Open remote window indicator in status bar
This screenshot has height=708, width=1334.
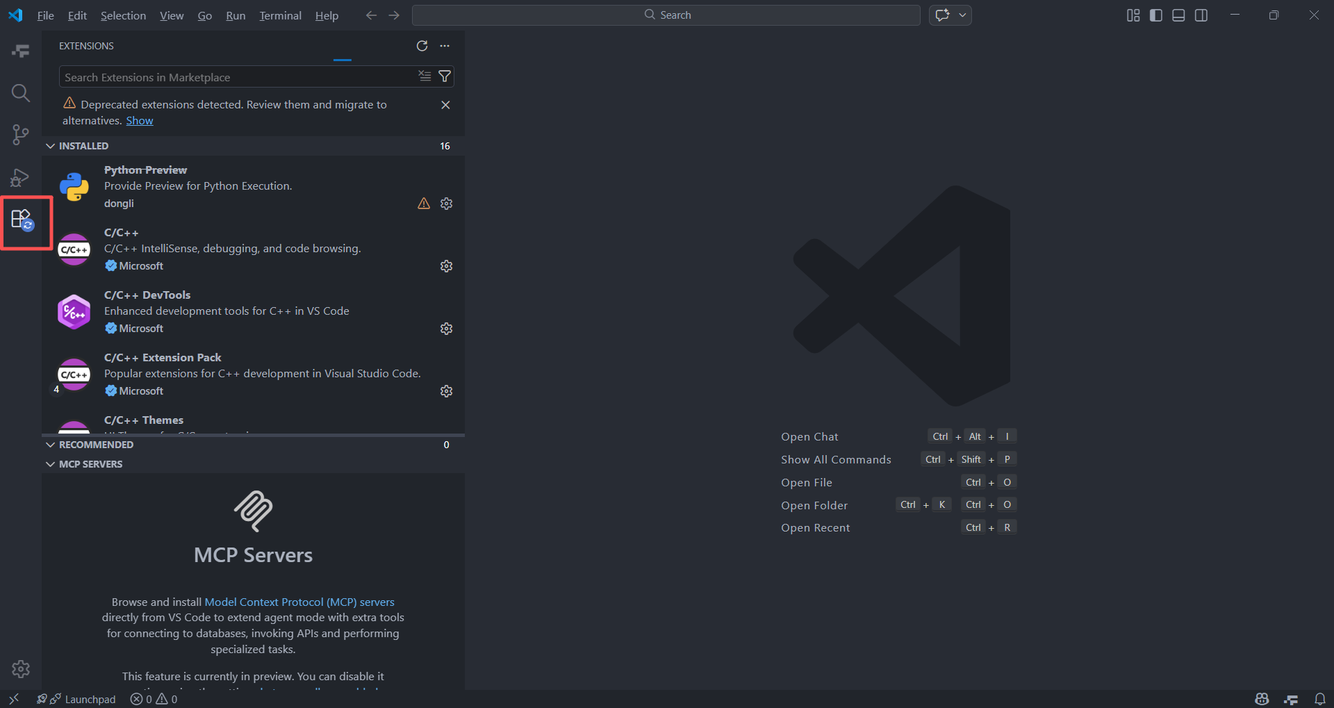click(14, 699)
